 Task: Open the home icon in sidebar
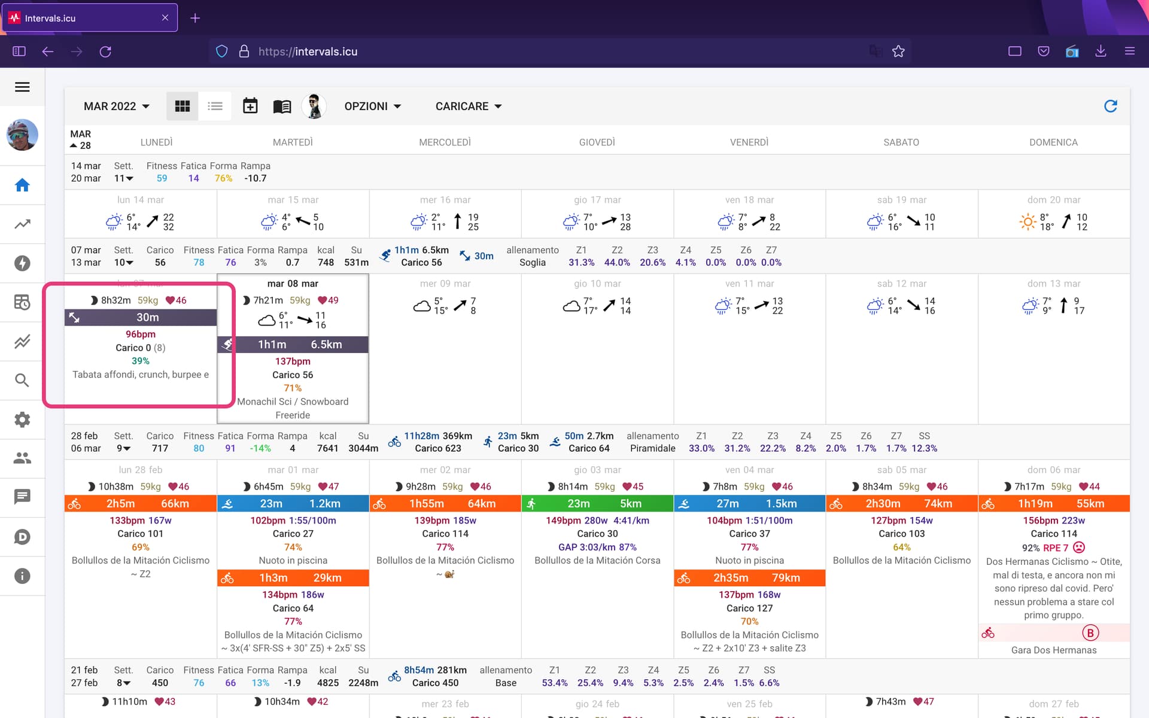coord(22,185)
